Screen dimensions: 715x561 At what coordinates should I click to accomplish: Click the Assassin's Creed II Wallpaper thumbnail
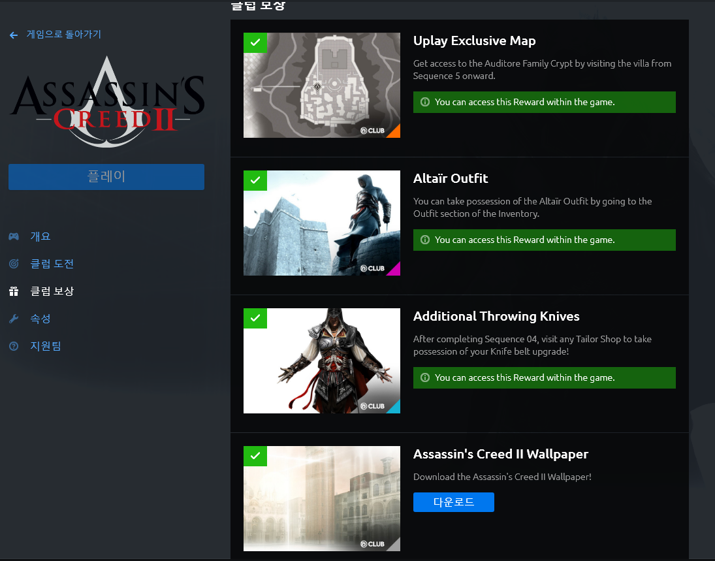click(x=321, y=499)
